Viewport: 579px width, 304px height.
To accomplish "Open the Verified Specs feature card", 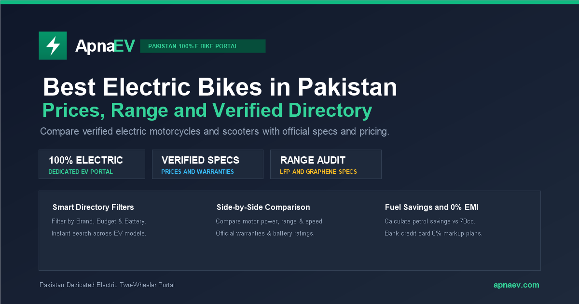I will [207, 165].
